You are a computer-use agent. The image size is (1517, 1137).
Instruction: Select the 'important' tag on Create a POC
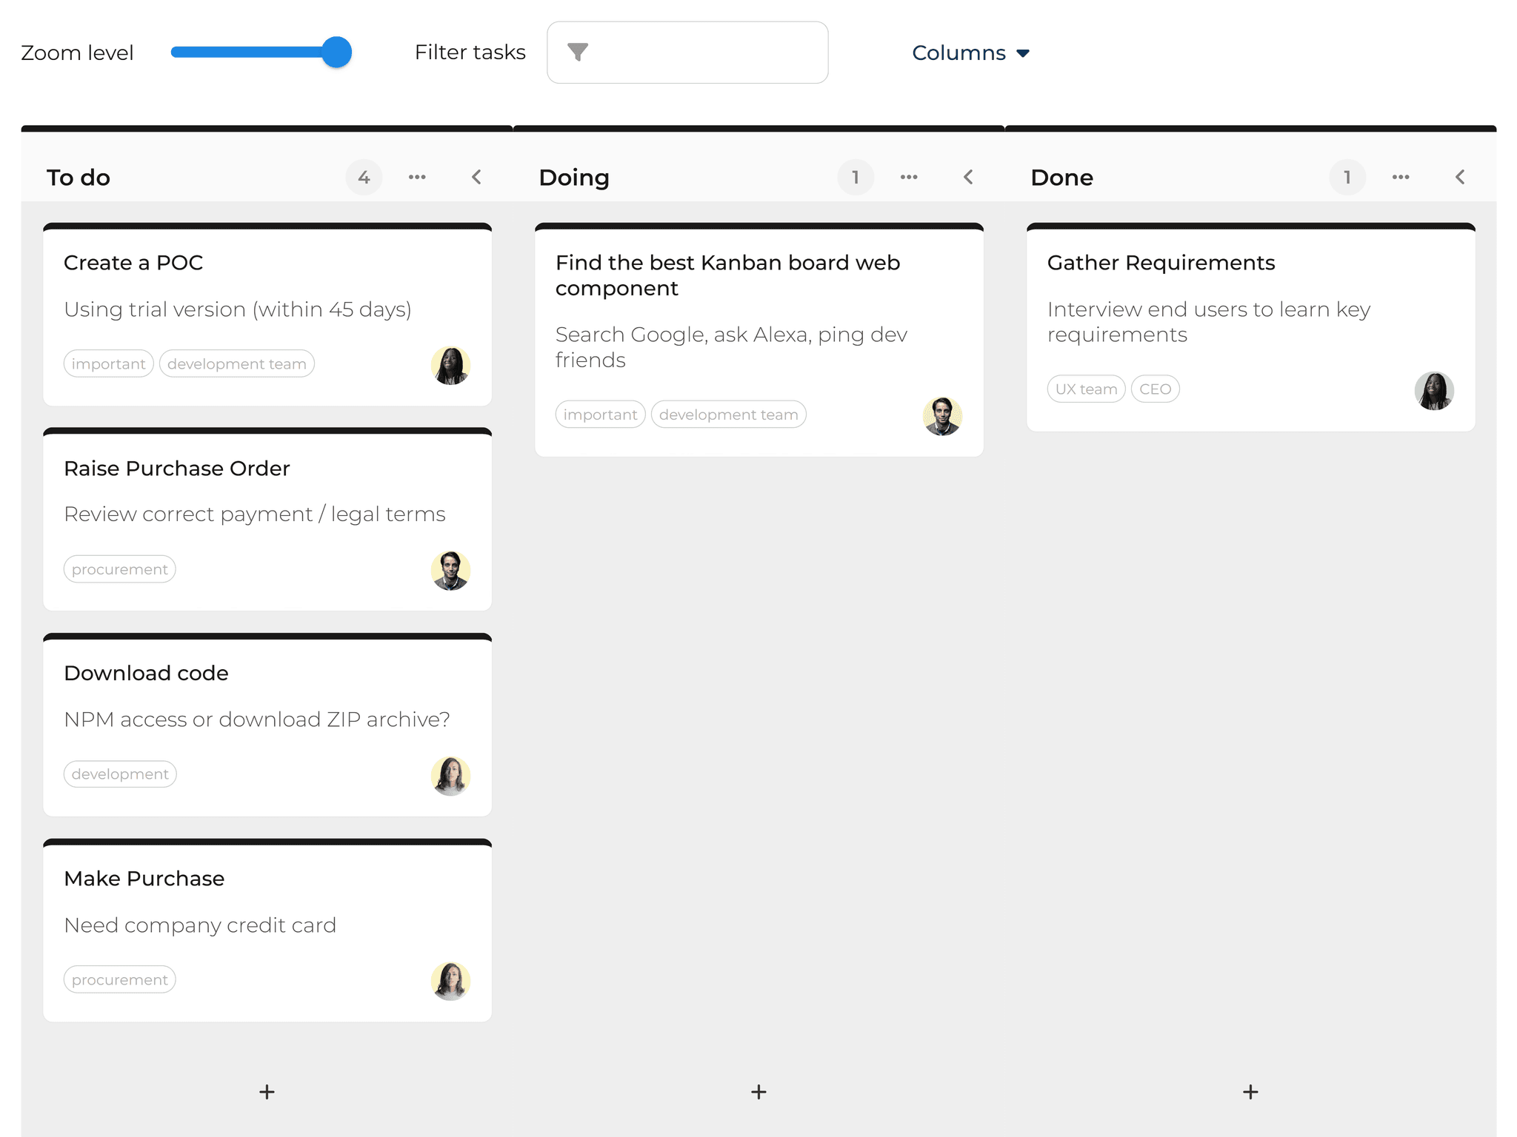(x=108, y=363)
